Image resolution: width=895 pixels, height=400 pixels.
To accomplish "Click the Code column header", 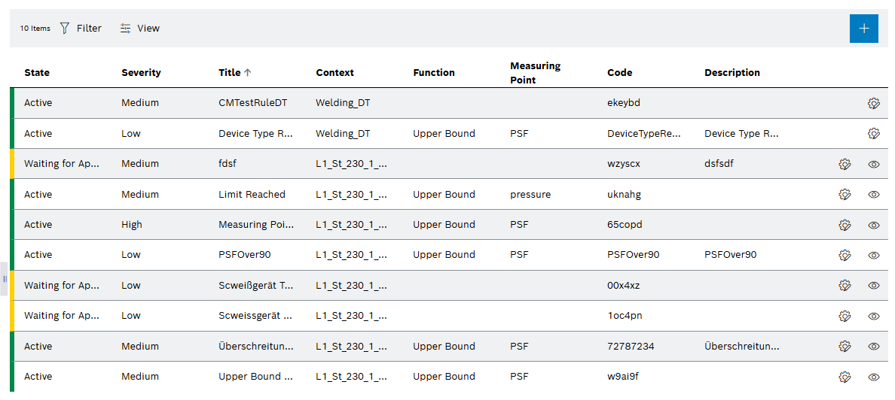I will 619,73.
